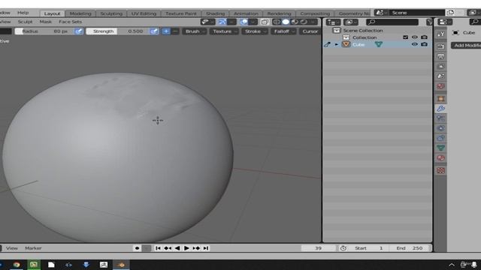Switch to the Modeling workspace tab
The height and width of the screenshot is (270, 481).
[x=80, y=13]
